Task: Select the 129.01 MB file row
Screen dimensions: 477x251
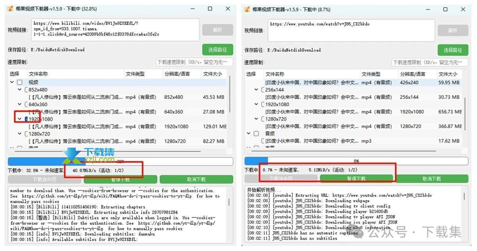Action: [x=117, y=126]
